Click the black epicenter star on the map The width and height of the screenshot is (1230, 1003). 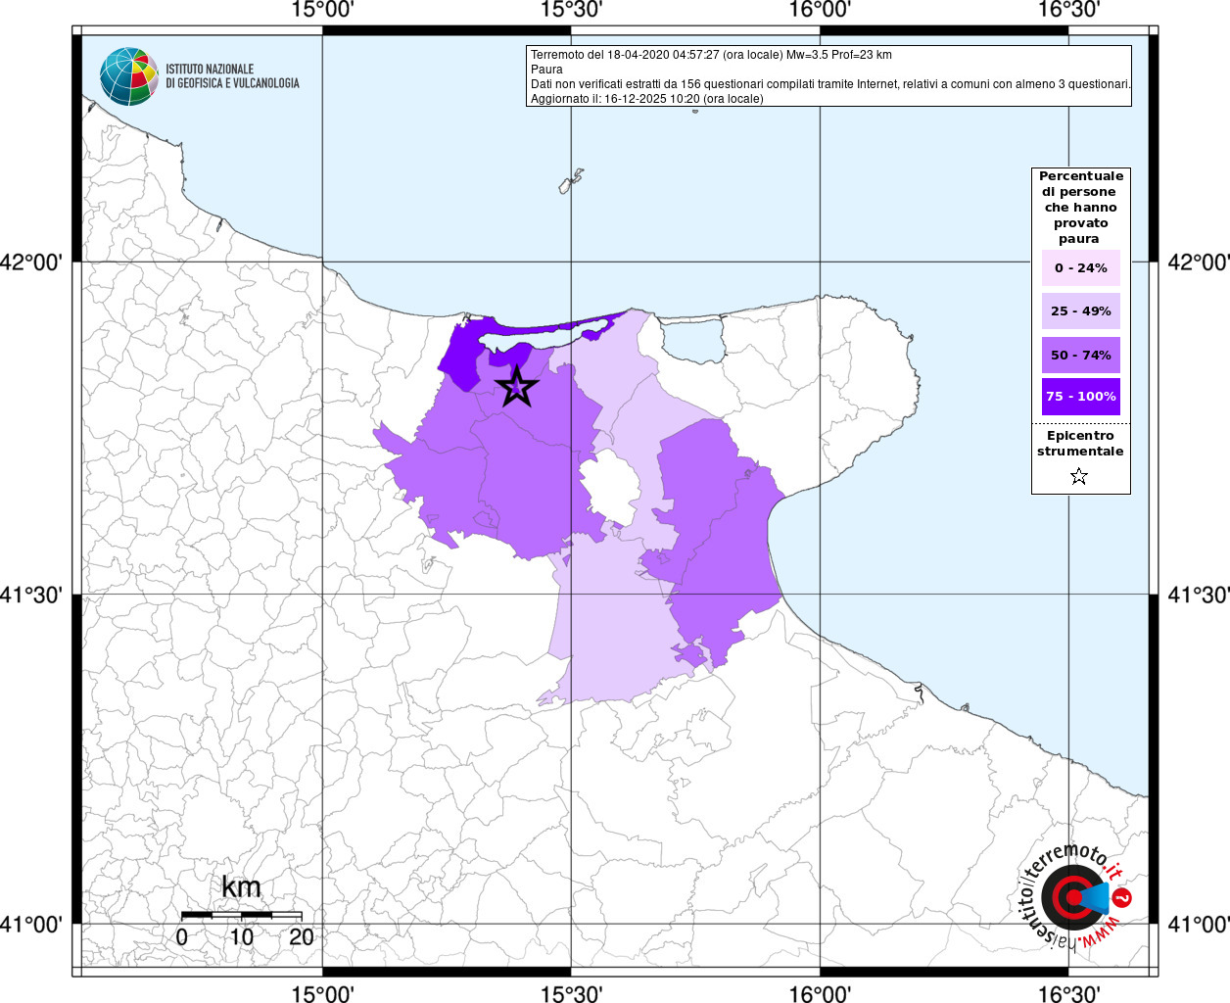[516, 388]
